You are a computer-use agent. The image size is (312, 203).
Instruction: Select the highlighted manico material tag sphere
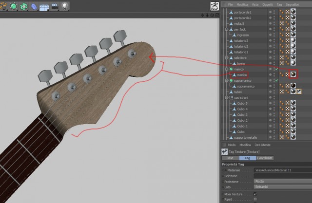click(x=293, y=74)
